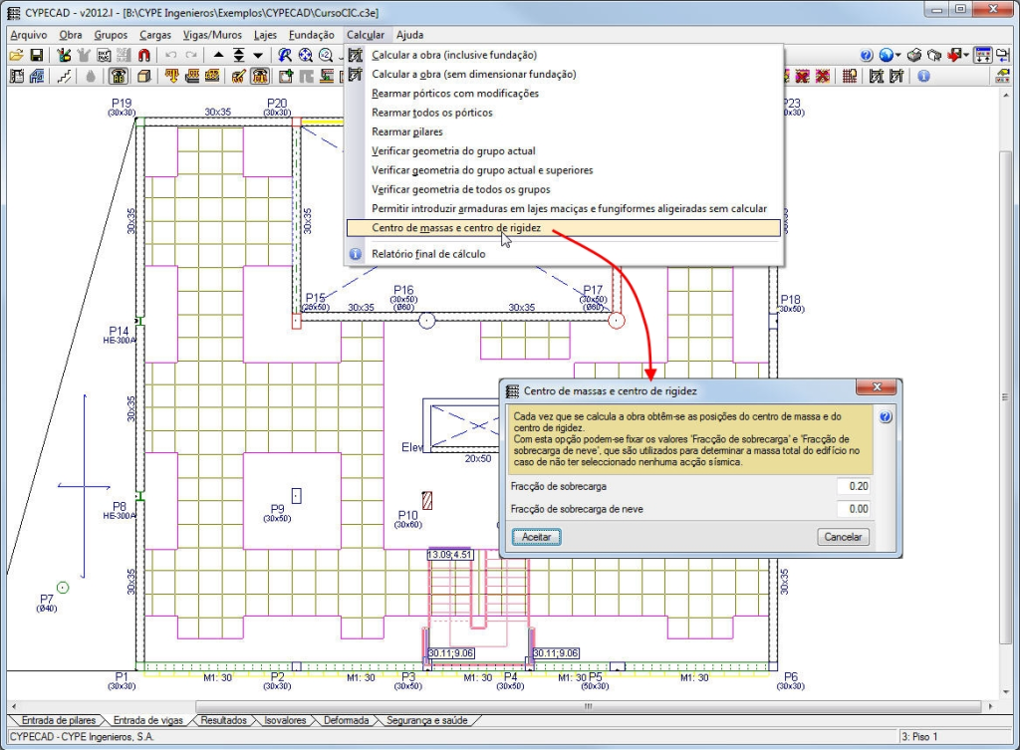Click the blue globe icon in toolbar

point(886,56)
